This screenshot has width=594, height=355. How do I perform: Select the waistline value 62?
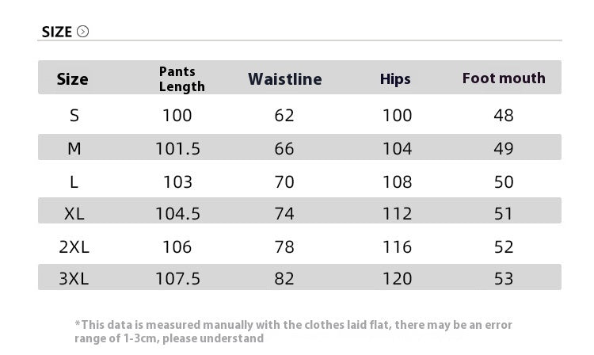pyautogui.click(x=284, y=116)
